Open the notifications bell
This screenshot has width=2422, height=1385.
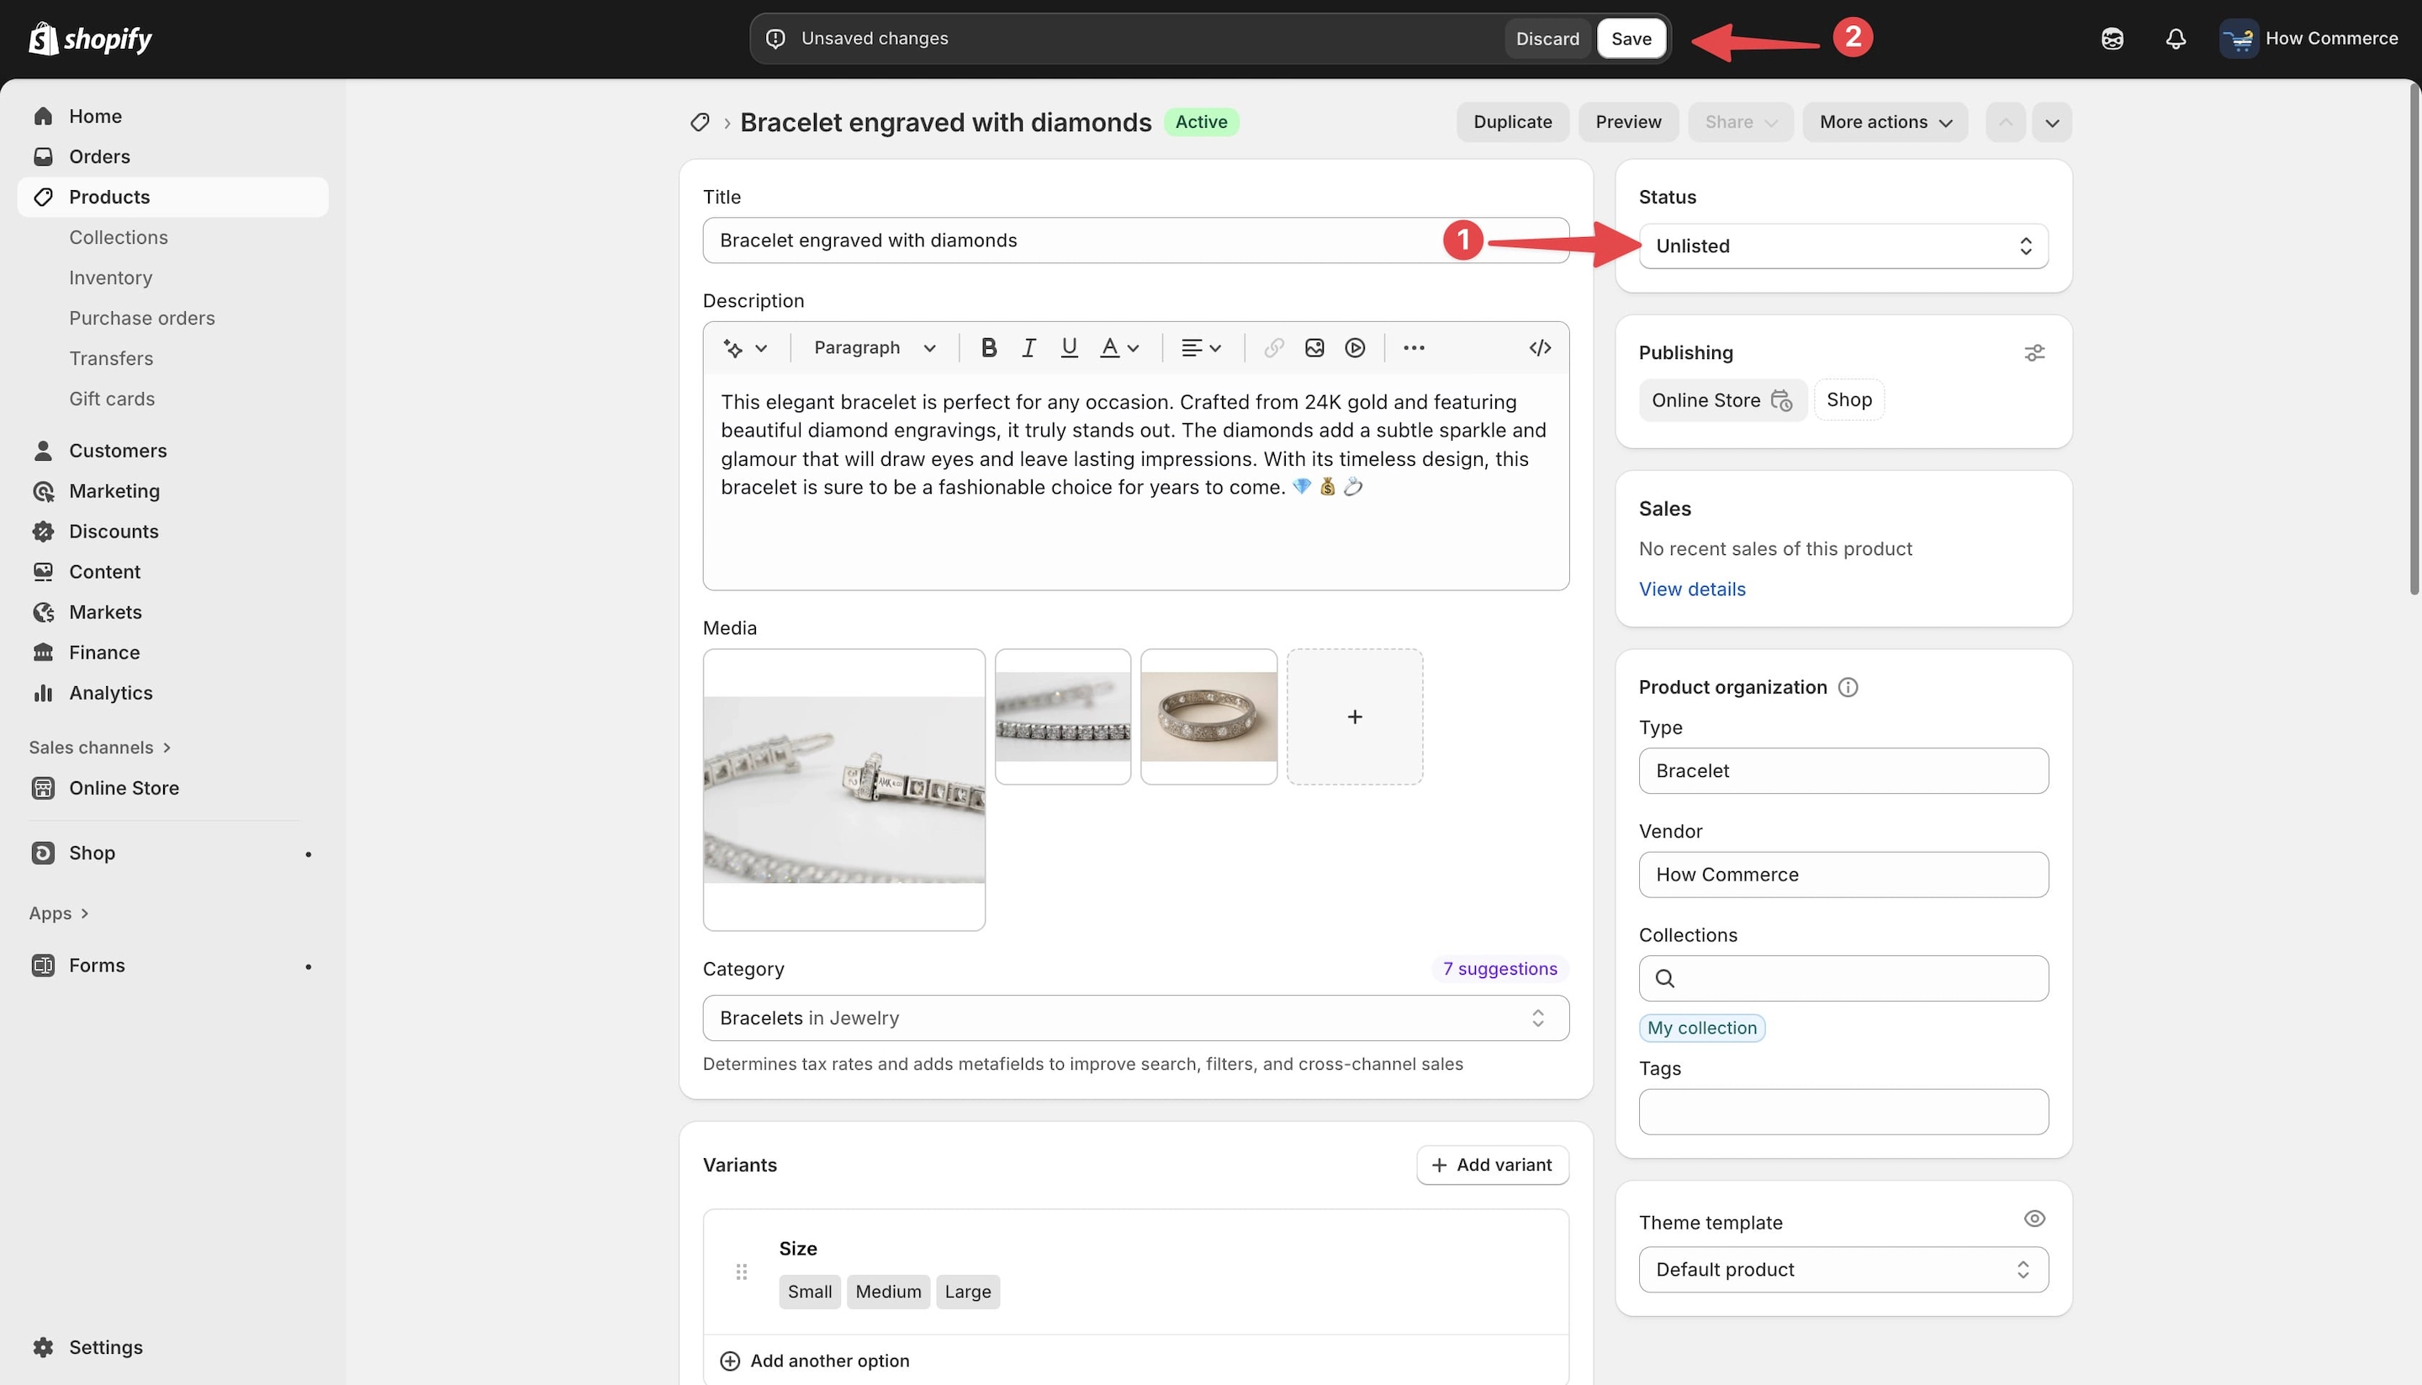coord(2176,39)
